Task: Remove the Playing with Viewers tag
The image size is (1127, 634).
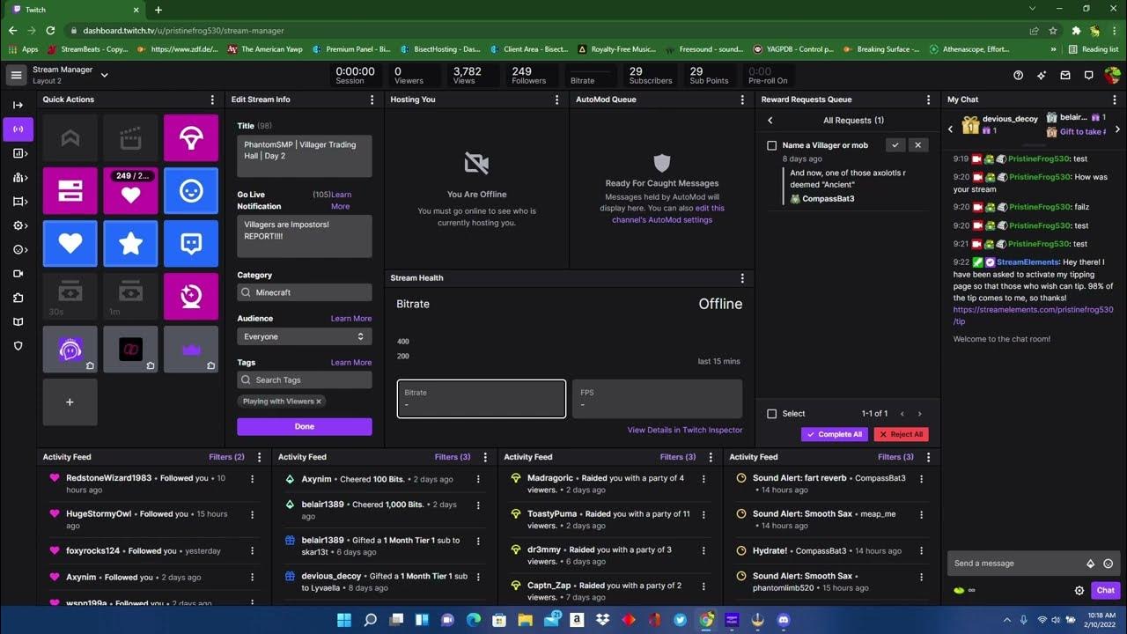Action: (319, 402)
